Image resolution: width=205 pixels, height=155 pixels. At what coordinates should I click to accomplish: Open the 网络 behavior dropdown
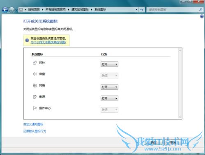[x=109, y=87]
